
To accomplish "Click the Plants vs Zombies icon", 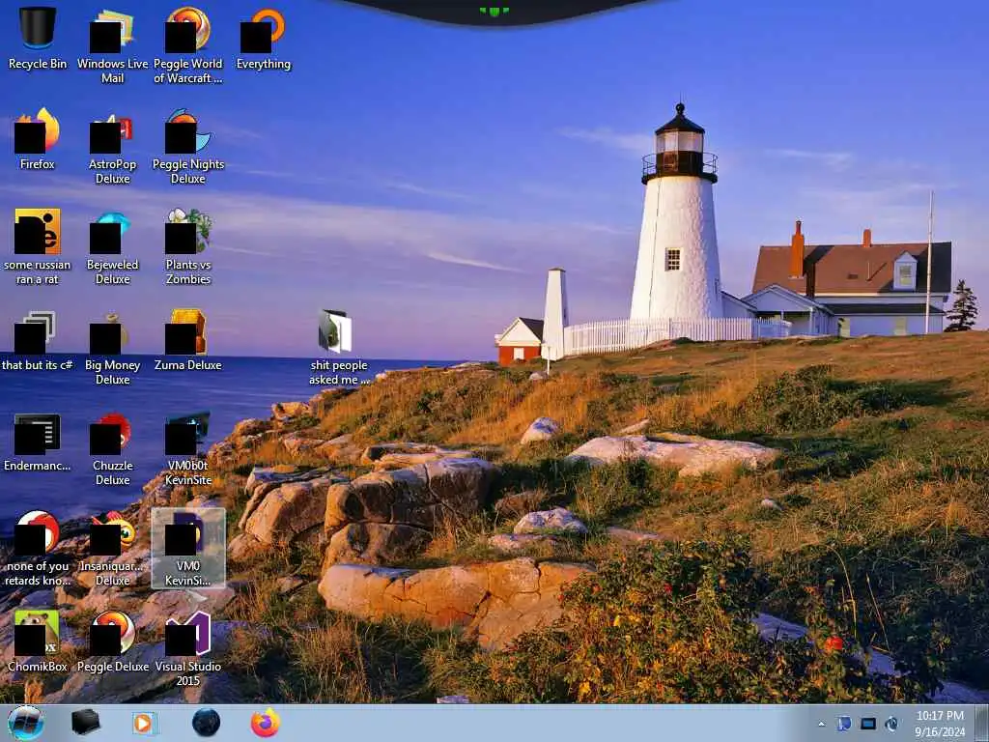I will pos(188,246).
